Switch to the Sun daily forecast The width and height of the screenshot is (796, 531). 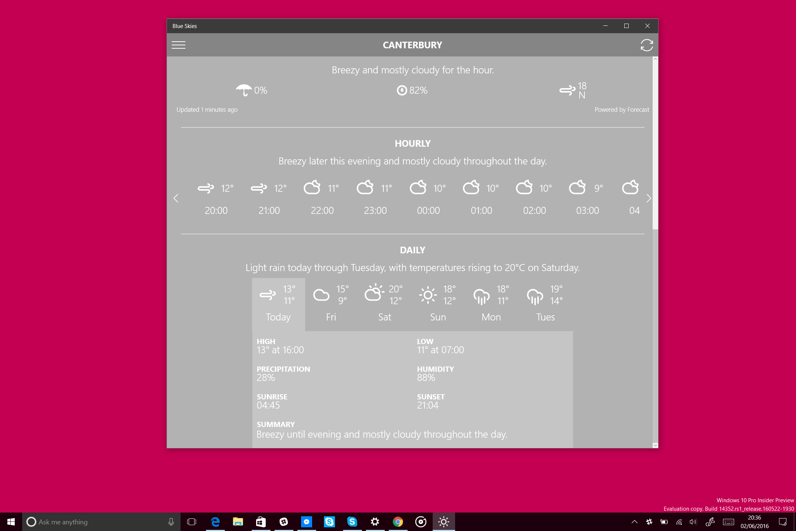point(438,304)
